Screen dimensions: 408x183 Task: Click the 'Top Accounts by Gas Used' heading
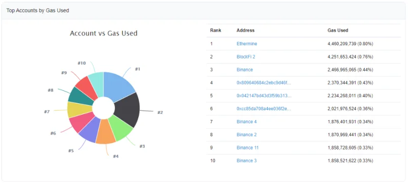coord(38,11)
